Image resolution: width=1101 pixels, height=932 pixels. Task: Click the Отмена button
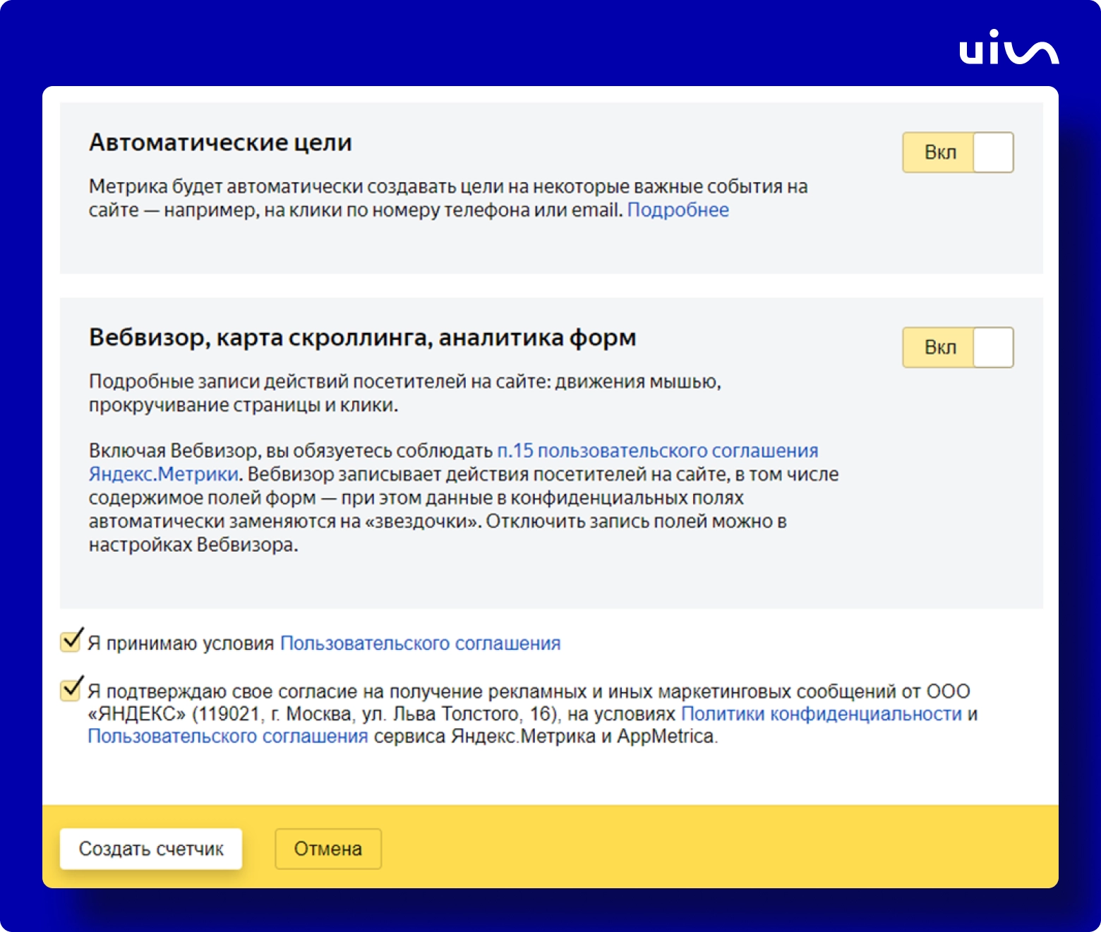(x=328, y=849)
